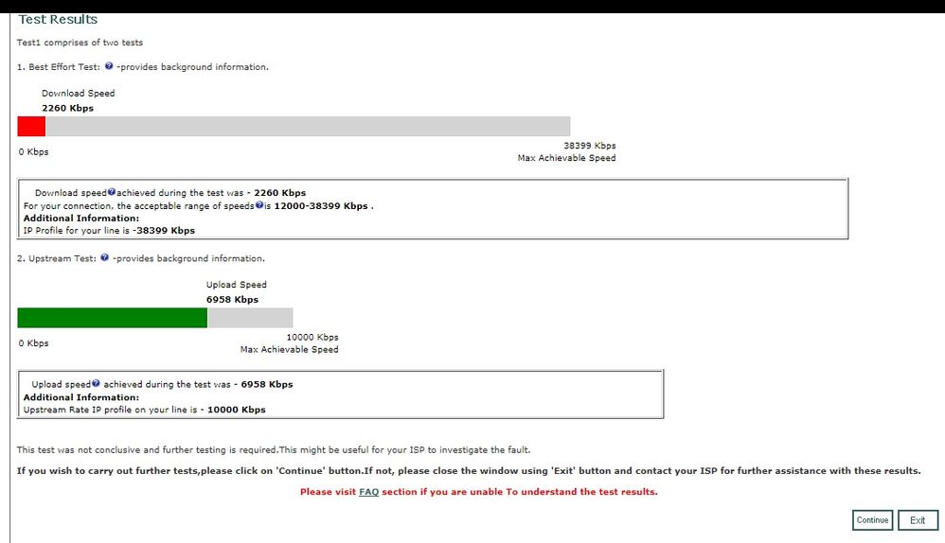The height and width of the screenshot is (543, 945).
Task: Click the Test Results heading
Action: coord(58,19)
